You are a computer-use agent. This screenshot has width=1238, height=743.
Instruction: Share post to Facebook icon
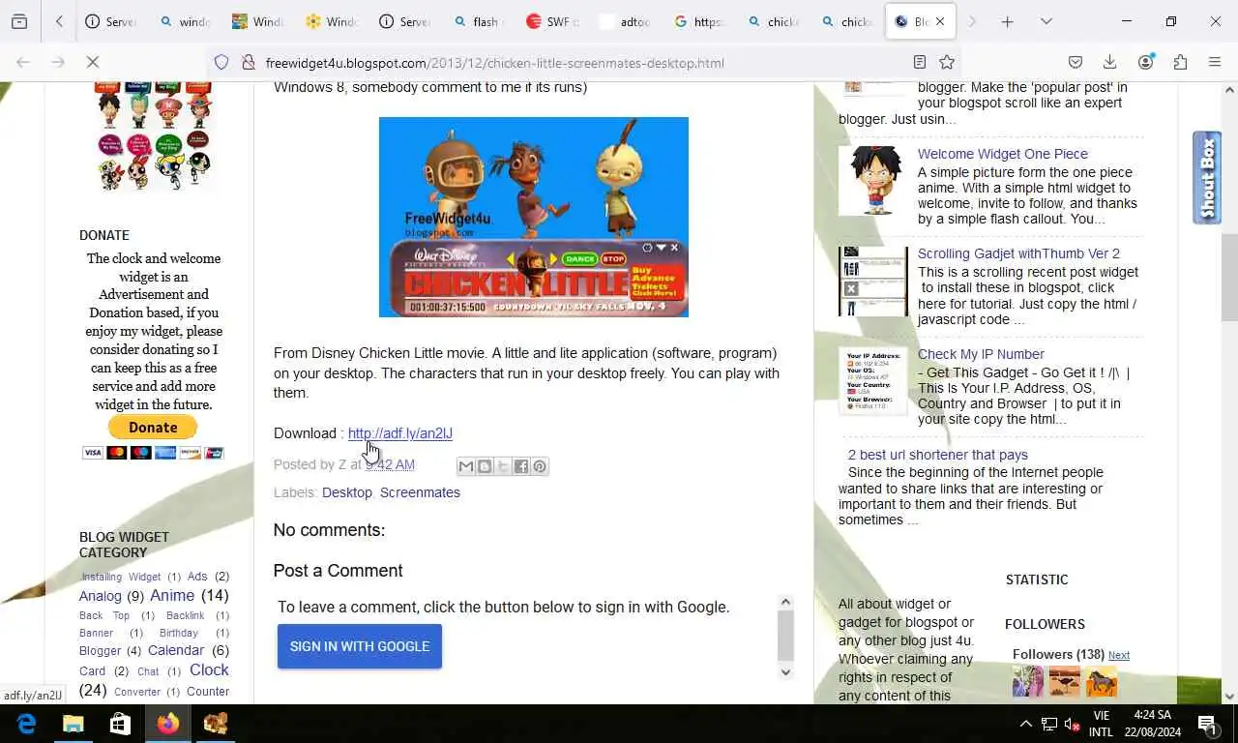[x=521, y=466]
